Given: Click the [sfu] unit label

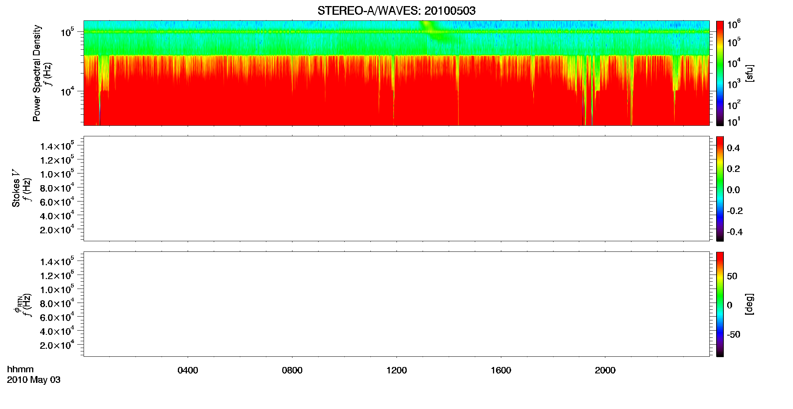Looking at the screenshot, I should point(749,73).
